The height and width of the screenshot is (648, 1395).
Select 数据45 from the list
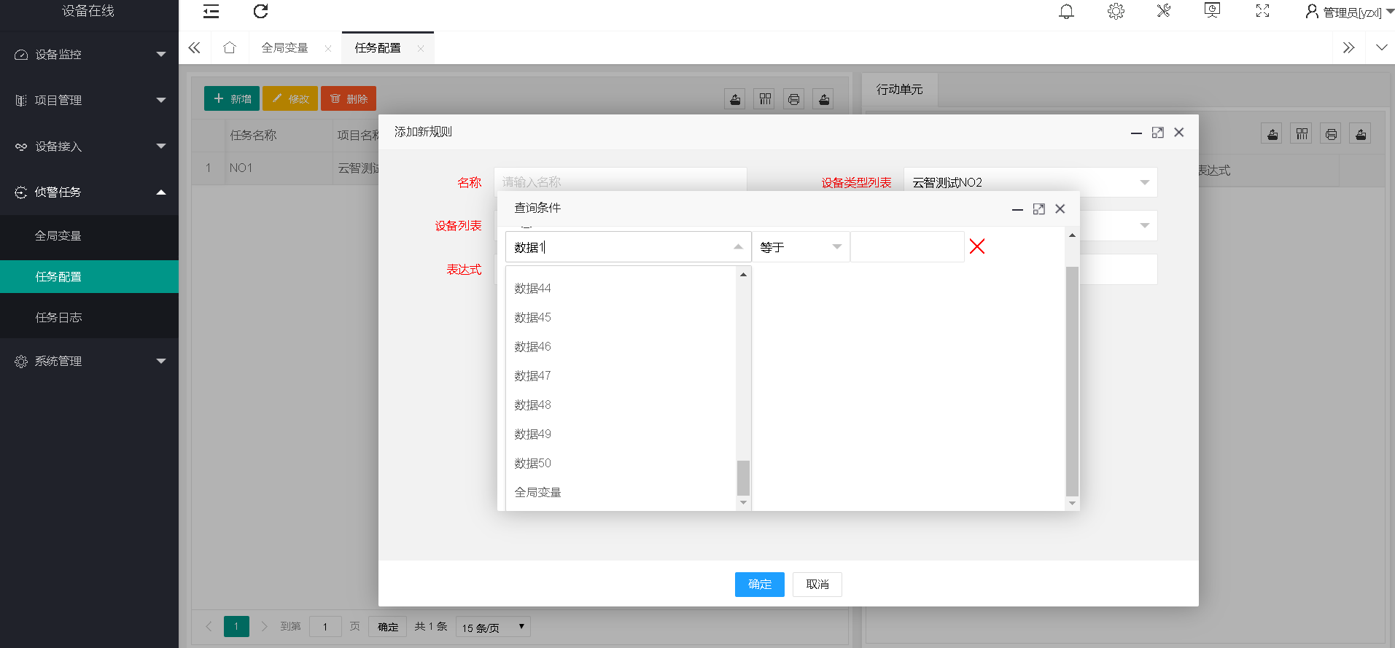click(622, 317)
